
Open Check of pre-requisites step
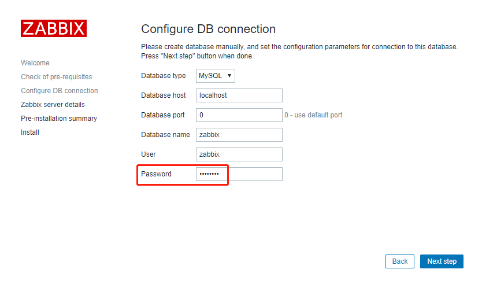pos(57,77)
